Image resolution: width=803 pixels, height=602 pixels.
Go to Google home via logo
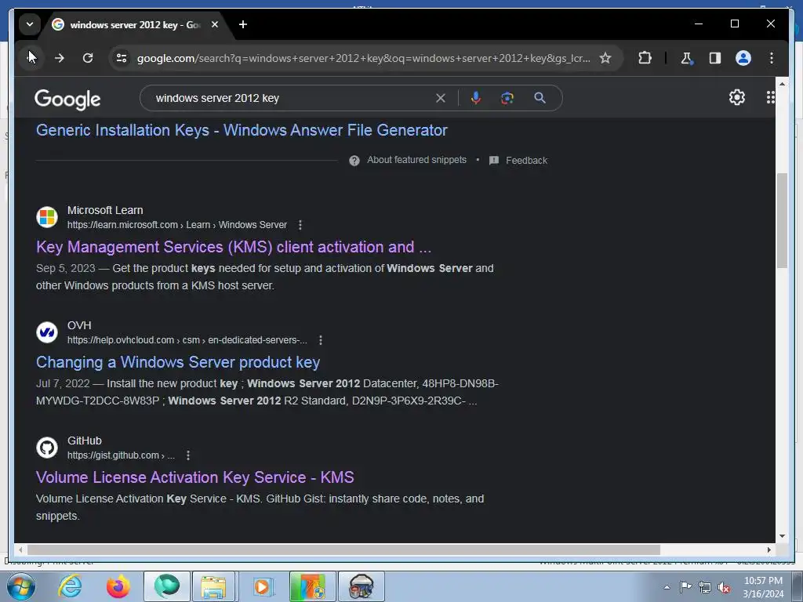click(x=67, y=100)
